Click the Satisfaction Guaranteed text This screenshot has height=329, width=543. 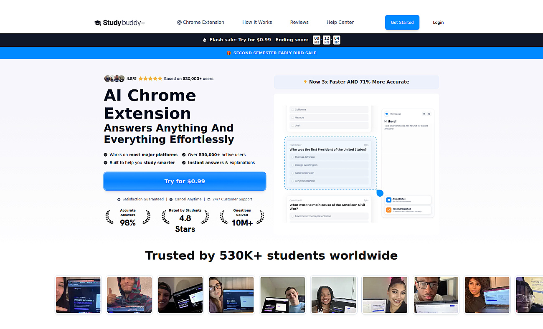(143, 200)
